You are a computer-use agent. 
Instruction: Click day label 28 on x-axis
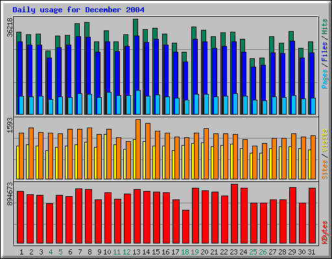click(282, 252)
